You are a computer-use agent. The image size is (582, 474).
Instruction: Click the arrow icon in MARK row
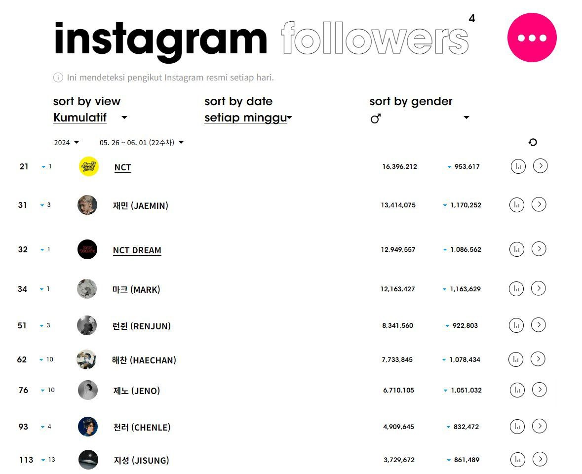click(539, 288)
